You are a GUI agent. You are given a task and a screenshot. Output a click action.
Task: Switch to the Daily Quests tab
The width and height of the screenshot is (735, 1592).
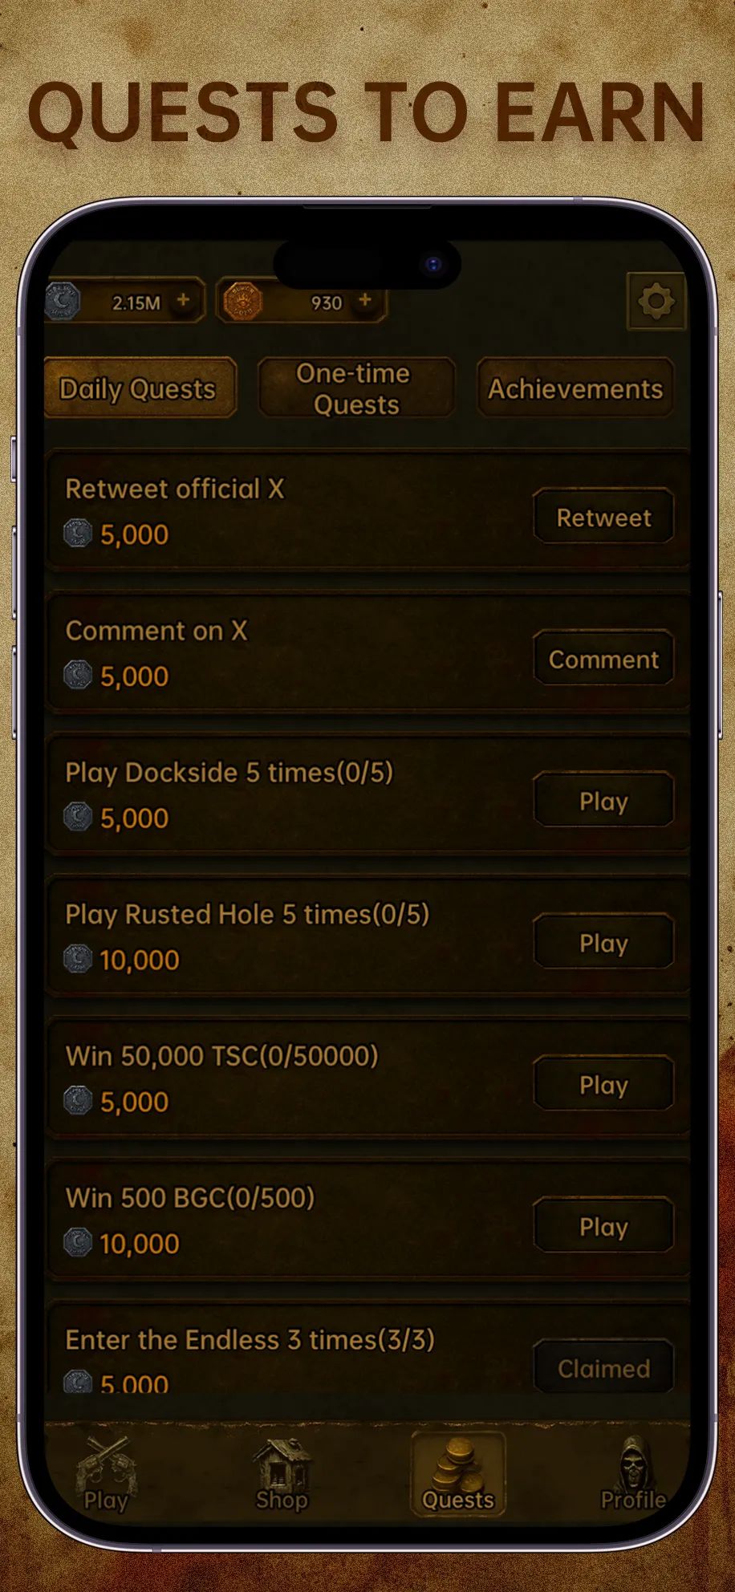[x=138, y=388]
